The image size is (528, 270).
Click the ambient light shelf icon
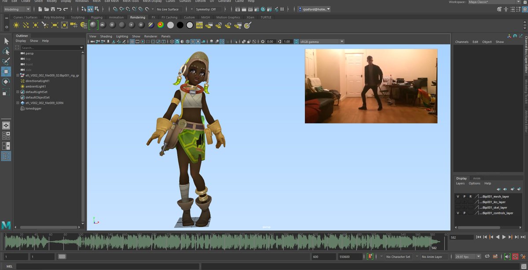(x=16, y=26)
